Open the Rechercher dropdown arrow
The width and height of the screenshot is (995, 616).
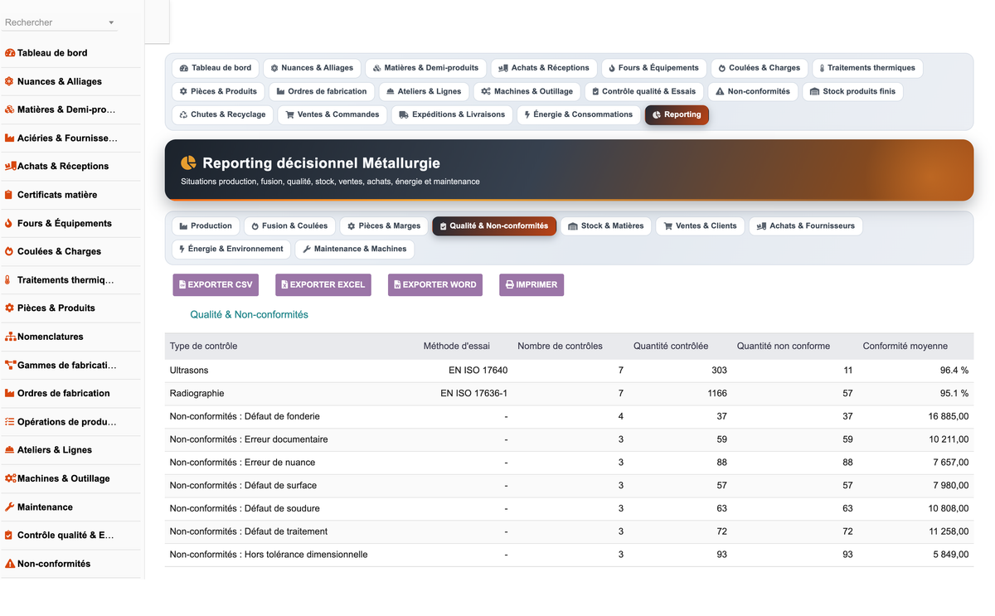click(111, 22)
